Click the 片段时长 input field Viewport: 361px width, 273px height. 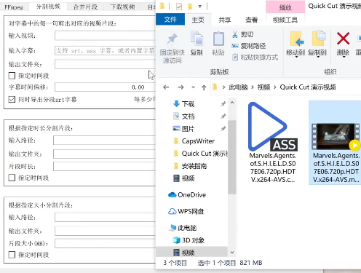[104, 167]
